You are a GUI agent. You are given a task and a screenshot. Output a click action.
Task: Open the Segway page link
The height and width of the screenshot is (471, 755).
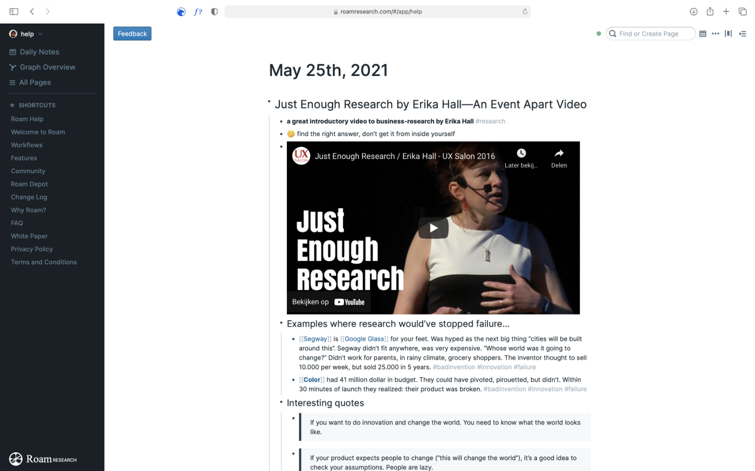pos(315,339)
